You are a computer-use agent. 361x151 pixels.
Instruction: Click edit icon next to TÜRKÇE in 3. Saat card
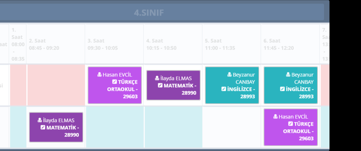coord(115,82)
